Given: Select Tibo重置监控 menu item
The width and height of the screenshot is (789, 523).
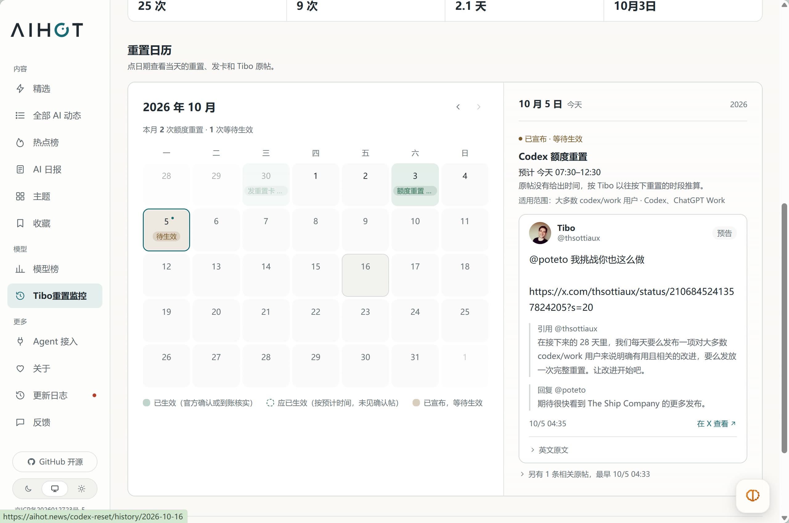Looking at the screenshot, I should (x=55, y=295).
